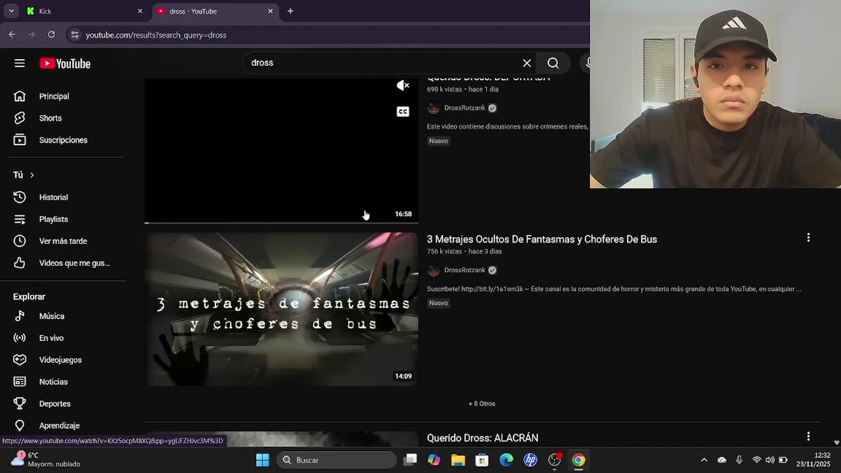
Task: Open options menu for Querido Dross: ALACRÁN
Action: pos(808,436)
